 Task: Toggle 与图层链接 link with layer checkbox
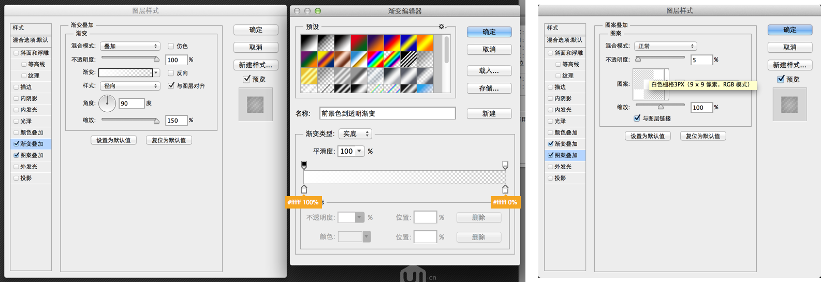[637, 118]
